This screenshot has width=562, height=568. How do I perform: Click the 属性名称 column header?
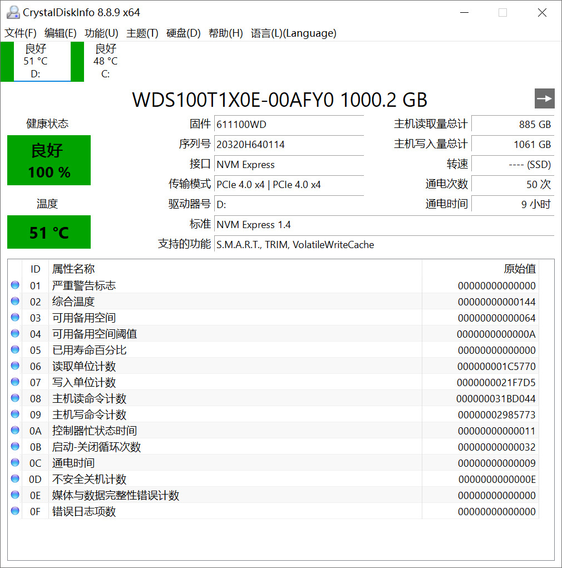click(235, 269)
